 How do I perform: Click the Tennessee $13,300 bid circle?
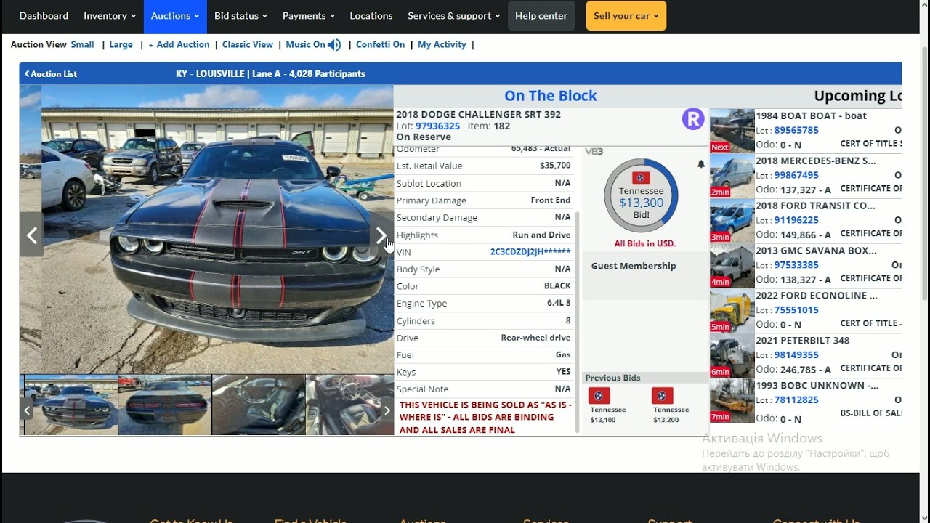pyautogui.click(x=641, y=195)
